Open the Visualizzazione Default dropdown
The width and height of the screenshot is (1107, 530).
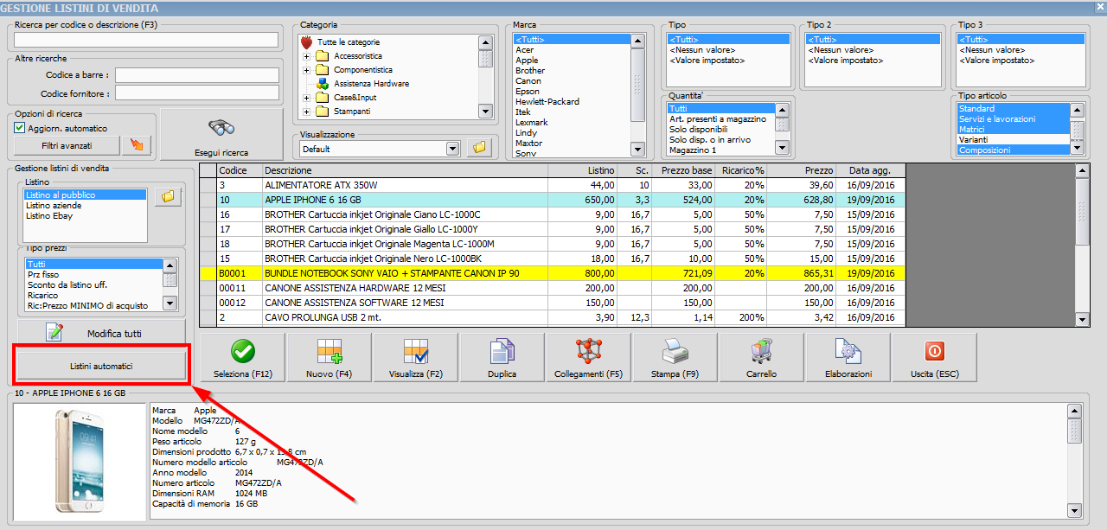point(452,149)
